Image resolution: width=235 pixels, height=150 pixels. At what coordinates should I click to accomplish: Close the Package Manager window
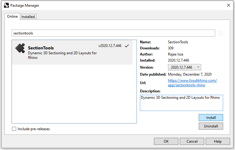pyautogui.click(x=228, y=5)
